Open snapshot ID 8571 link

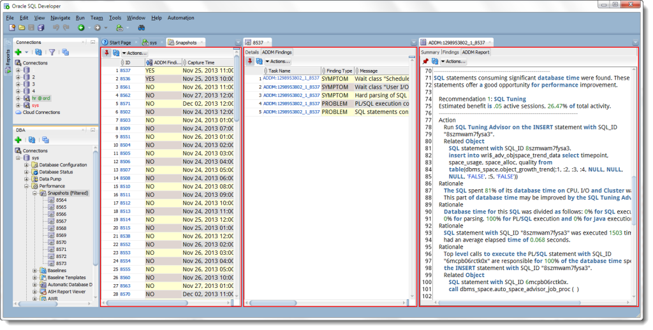coord(126,104)
